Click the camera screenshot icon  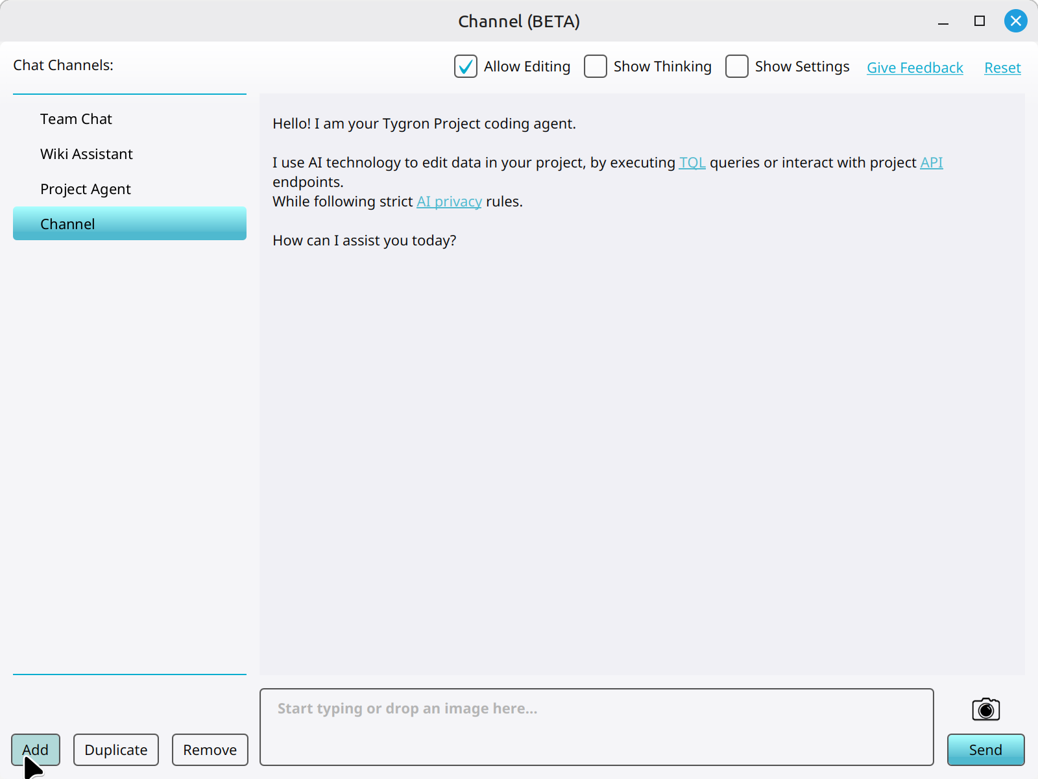[985, 709]
